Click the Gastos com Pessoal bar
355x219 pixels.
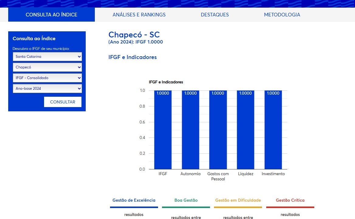(218, 131)
